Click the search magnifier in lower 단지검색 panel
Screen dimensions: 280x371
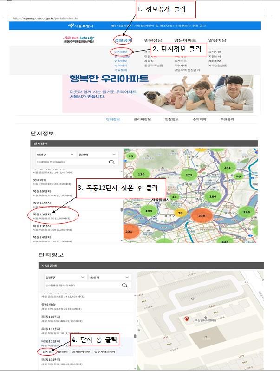click(x=124, y=286)
